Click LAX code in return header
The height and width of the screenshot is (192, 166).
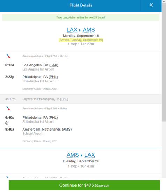89,155
